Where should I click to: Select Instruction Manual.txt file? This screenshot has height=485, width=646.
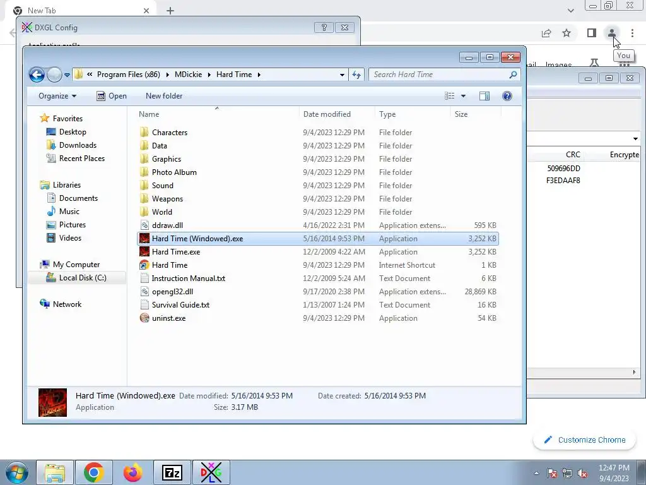pos(318,278)
